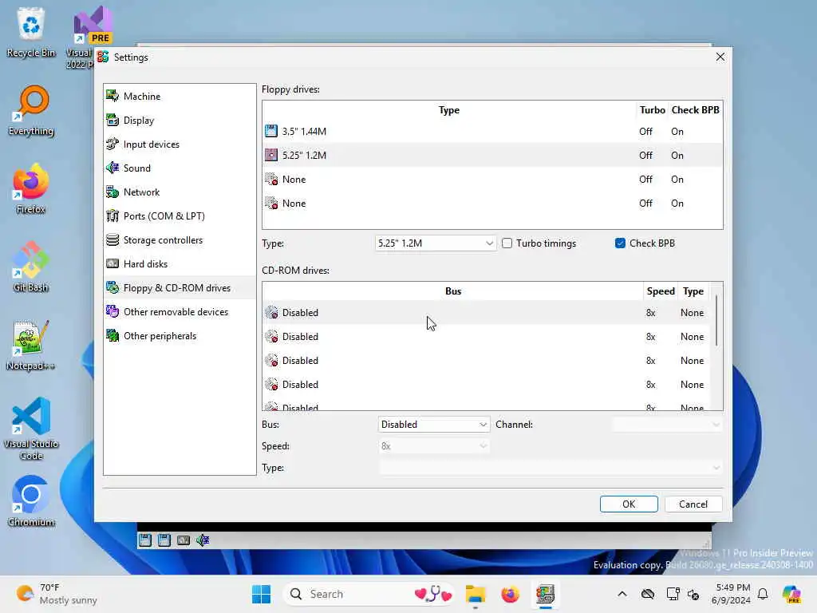Open the CD-ROM Bus dropdown
Image resolution: width=817 pixels, height=613 pixels.
(433, 425)
